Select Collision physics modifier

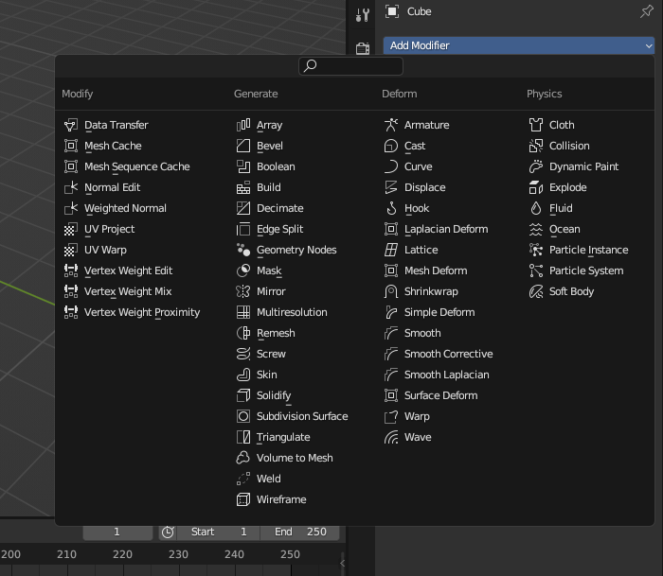click(569, 146)
